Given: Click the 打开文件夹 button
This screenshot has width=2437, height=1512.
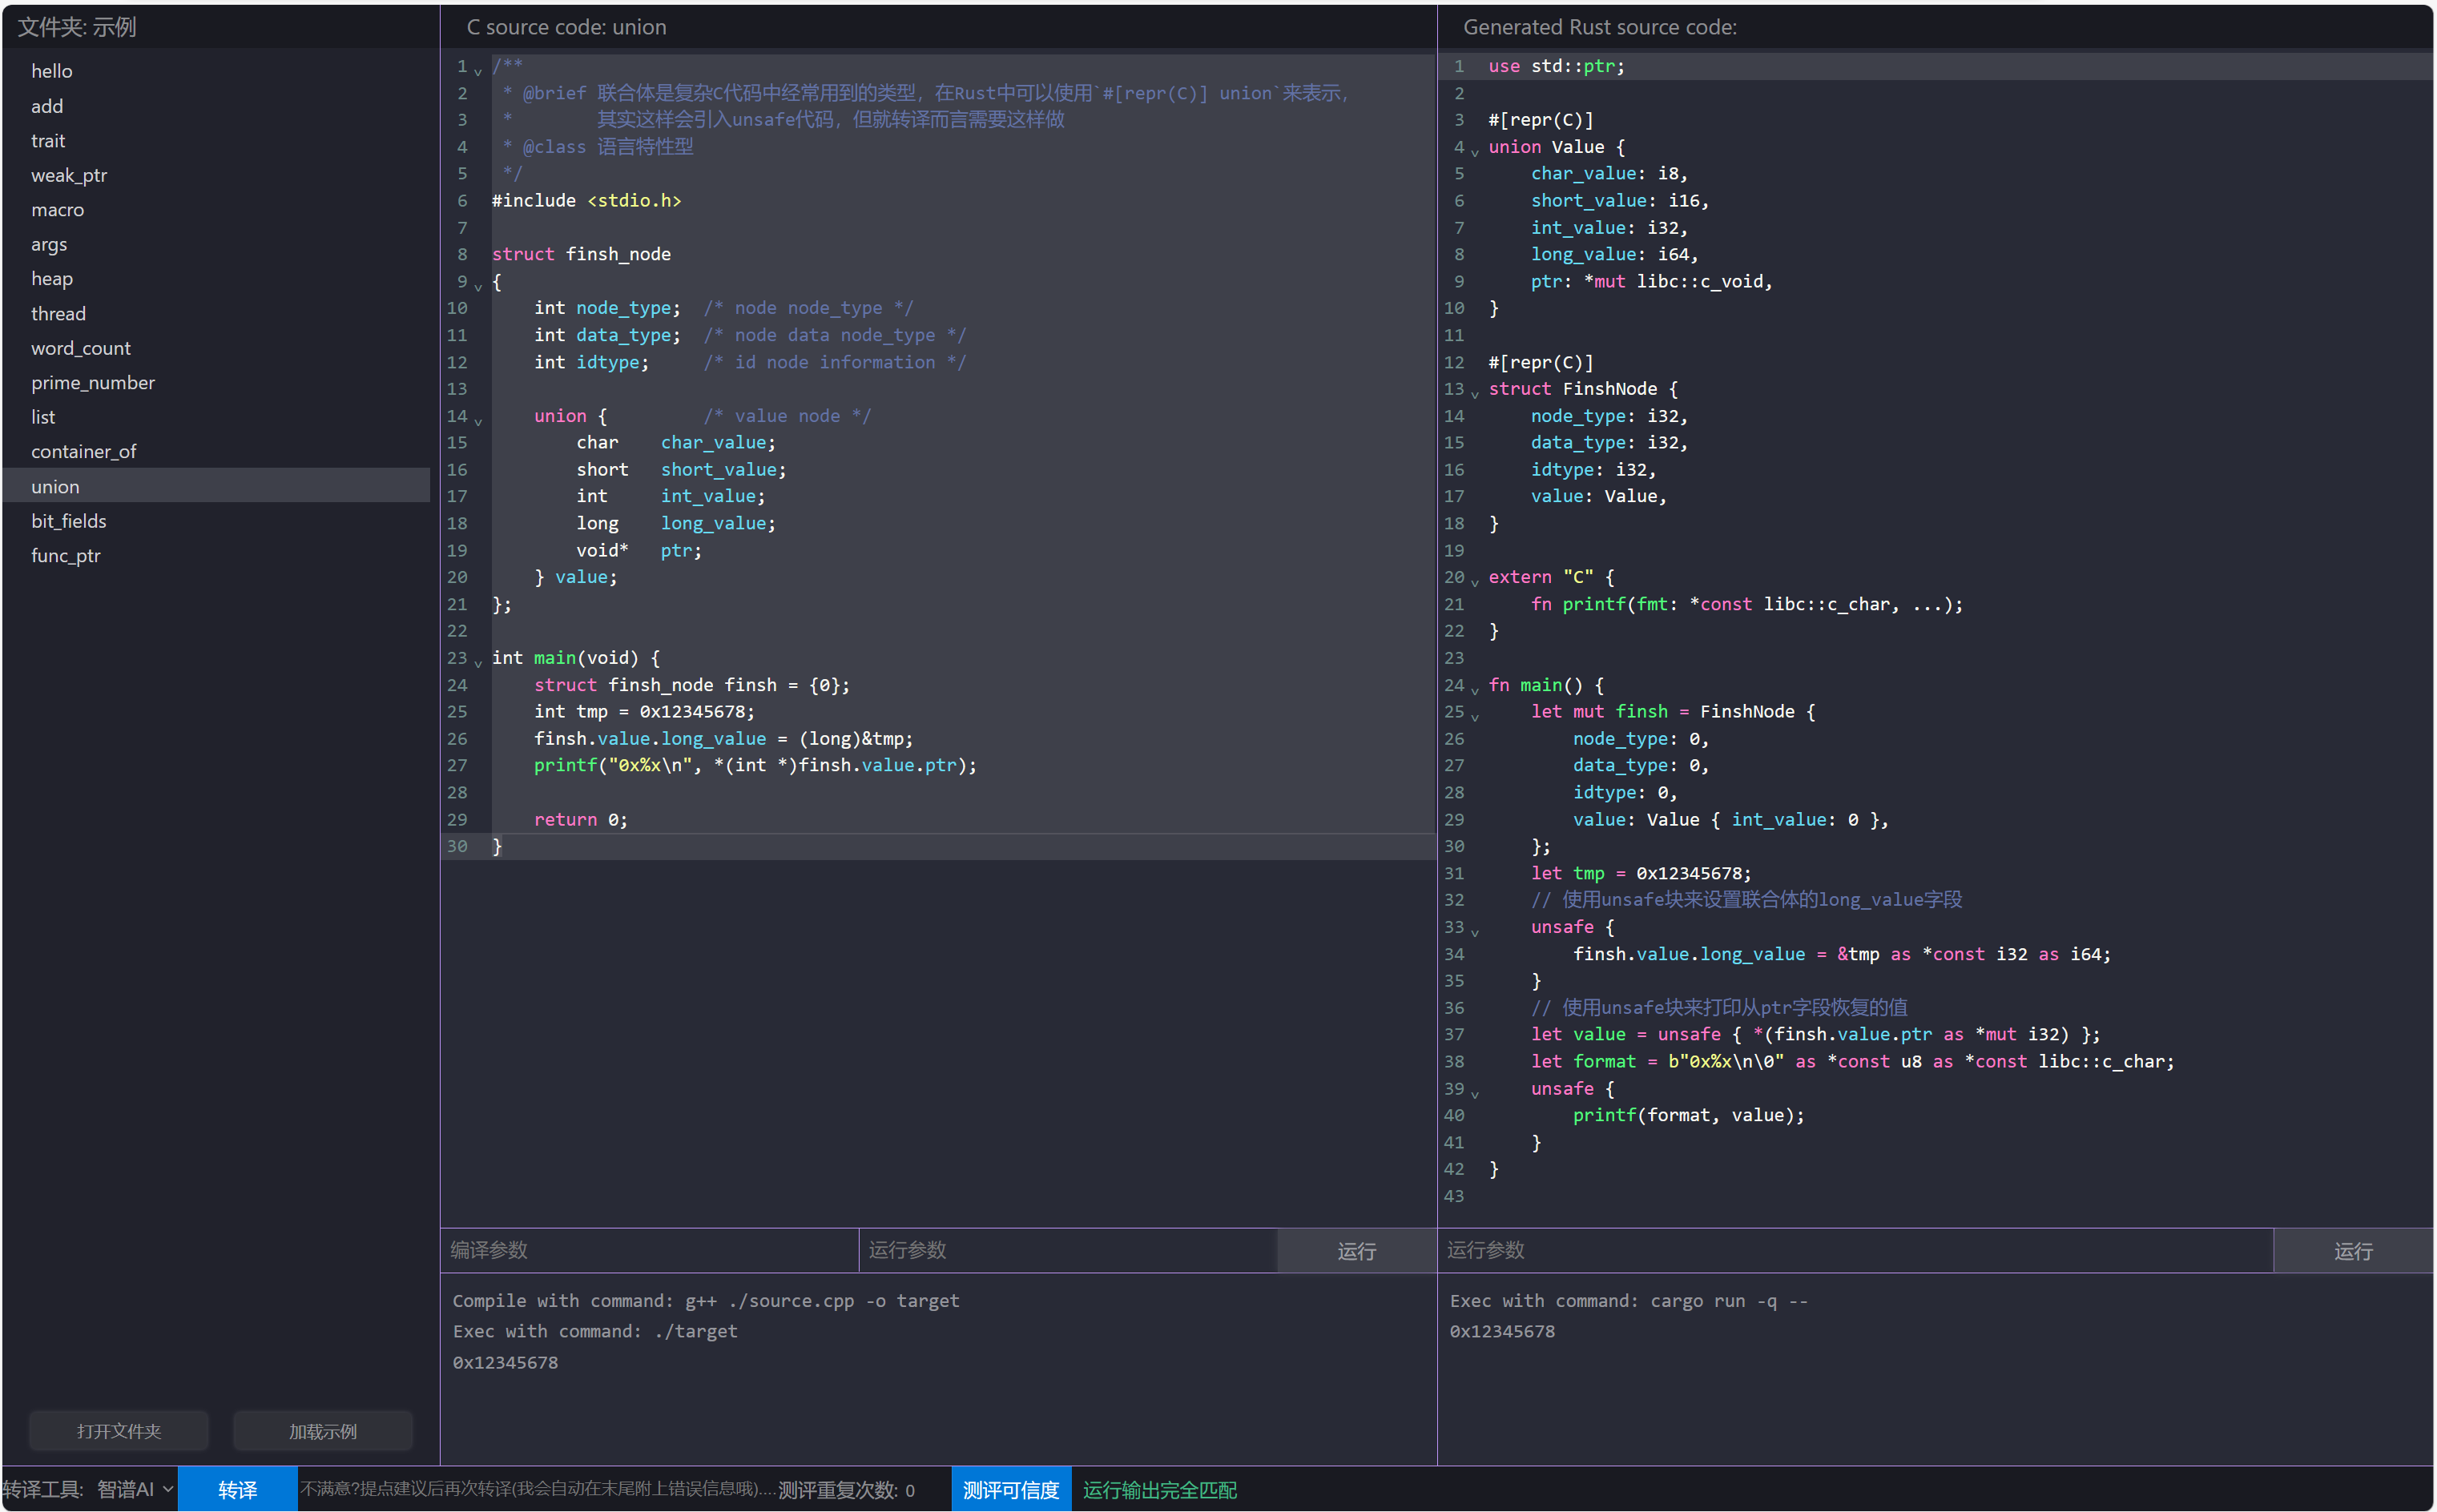Looking at the screenshot, I should coord(119,1431).
